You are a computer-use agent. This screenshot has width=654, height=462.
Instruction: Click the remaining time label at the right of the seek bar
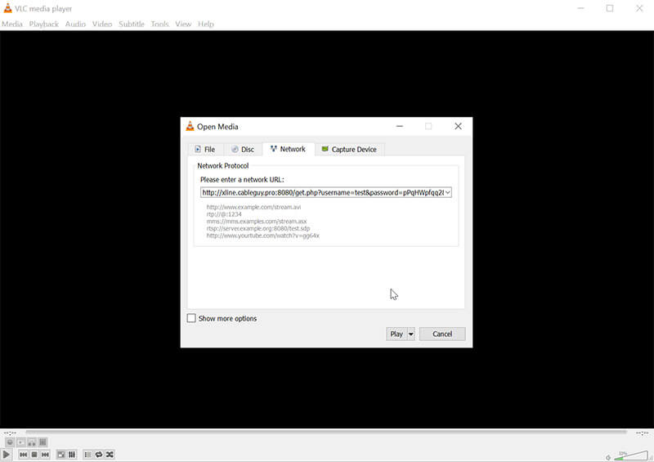[x=642, y=433]
